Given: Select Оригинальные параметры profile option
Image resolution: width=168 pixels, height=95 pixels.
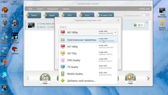Looking at the screenshot, I should coord(88,40).
